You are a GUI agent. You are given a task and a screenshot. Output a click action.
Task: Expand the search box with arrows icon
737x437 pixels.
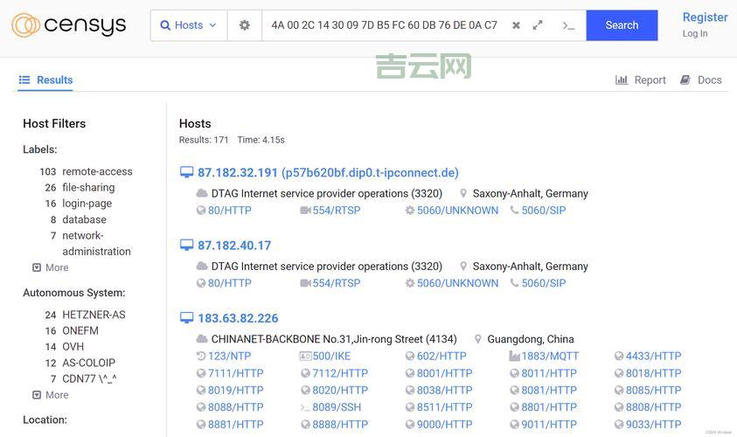(x=538, y=25)
